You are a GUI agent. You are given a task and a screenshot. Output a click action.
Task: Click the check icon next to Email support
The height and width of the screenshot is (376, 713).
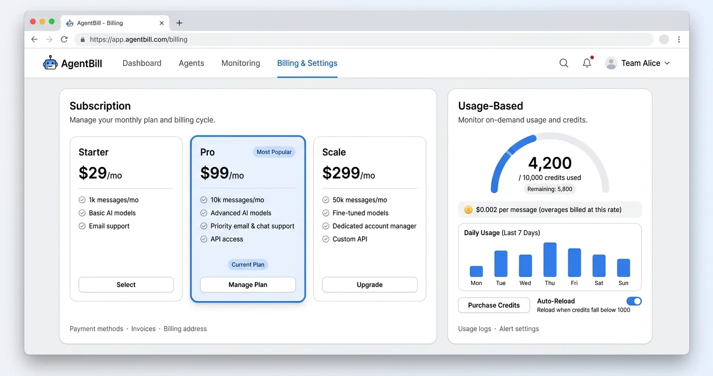tap(82, 226)
